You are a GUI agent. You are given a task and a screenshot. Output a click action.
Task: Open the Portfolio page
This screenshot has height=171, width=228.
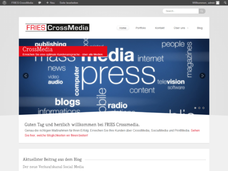tap(140, 28)
